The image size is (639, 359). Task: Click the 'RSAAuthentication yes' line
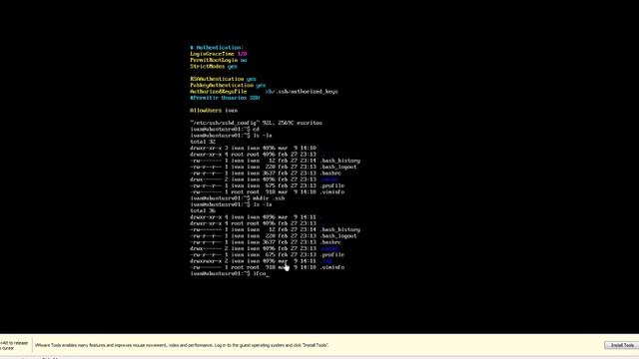click(223, 79)
